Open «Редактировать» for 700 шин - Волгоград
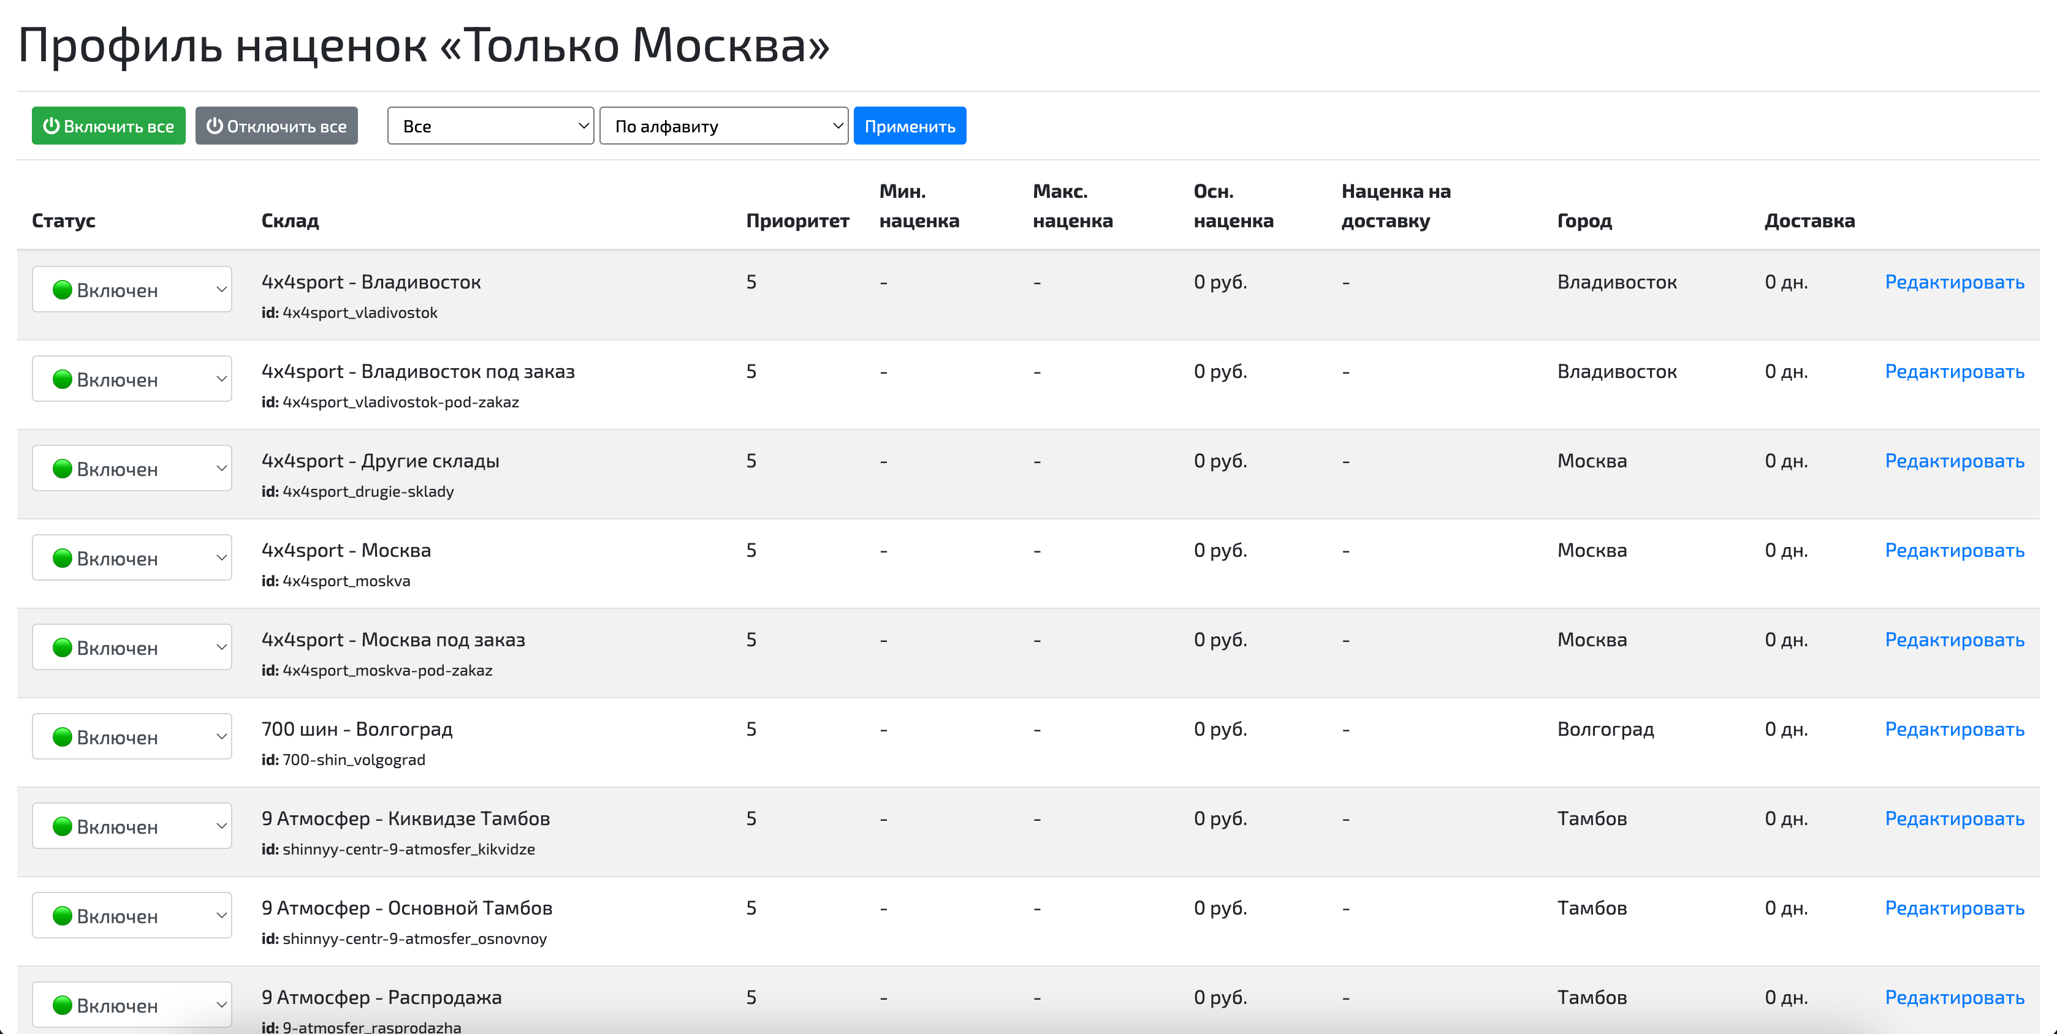This screenshot has width=2057, height=1034. tap(1954, 728)
